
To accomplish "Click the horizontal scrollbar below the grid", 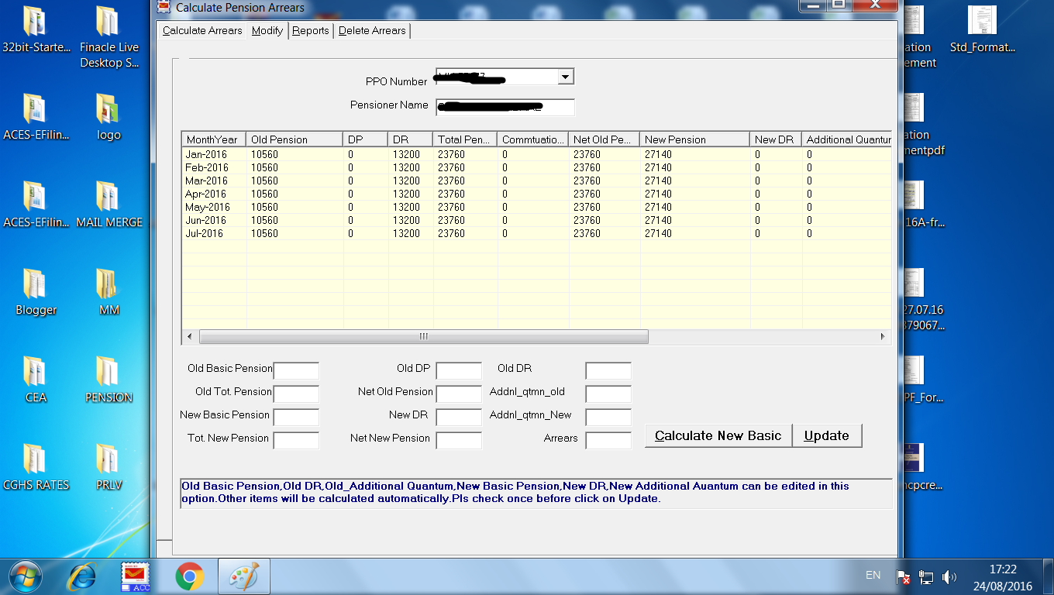I will tap(423, 336).
